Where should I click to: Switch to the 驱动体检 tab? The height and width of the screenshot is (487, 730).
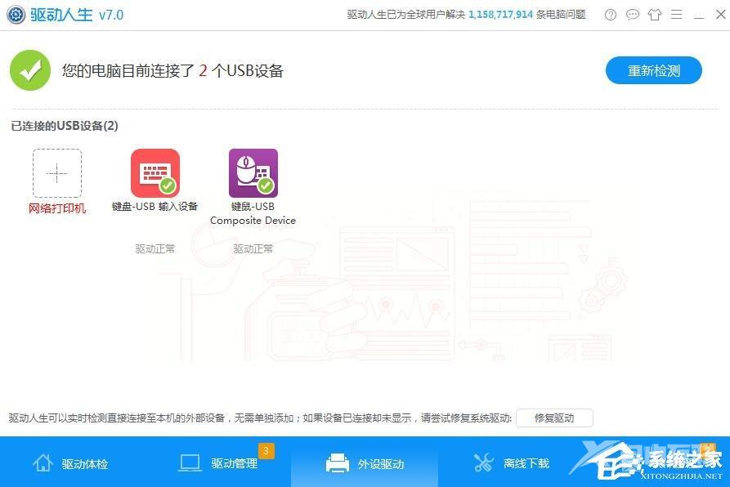tap(69, 462)
